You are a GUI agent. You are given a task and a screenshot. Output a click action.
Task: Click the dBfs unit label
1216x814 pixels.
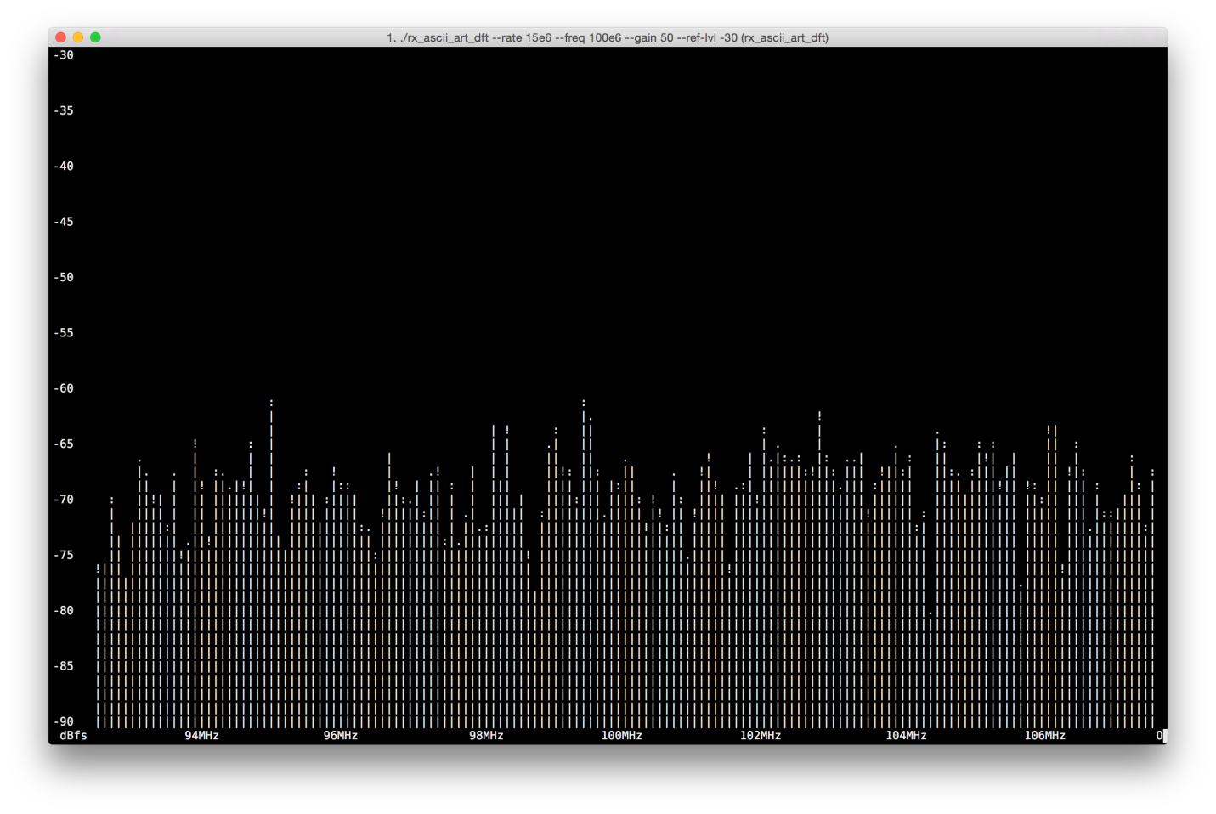coord(73,736)
